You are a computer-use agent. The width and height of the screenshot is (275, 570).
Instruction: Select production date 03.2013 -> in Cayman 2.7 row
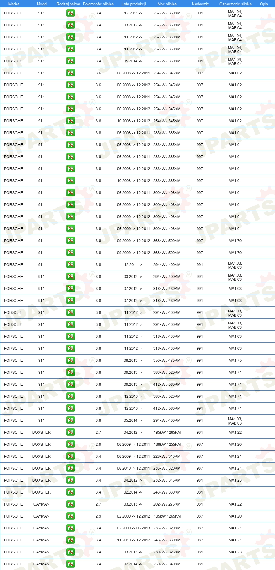[133, 504]
